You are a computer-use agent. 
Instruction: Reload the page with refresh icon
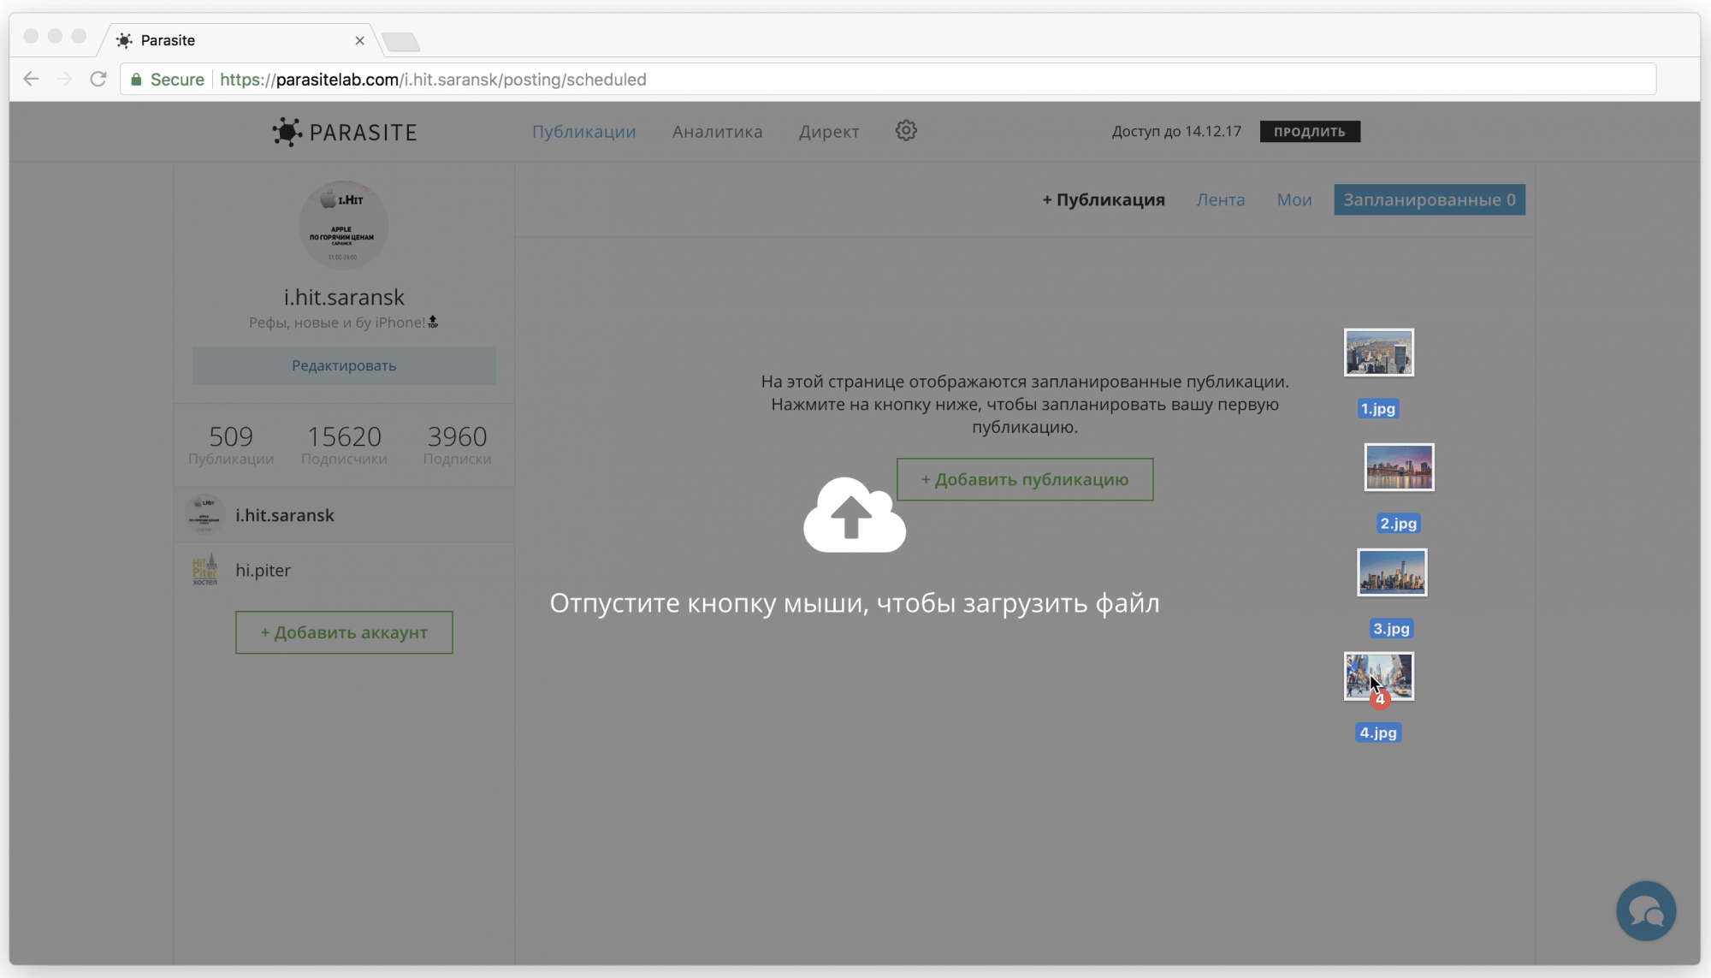[98, 80]
